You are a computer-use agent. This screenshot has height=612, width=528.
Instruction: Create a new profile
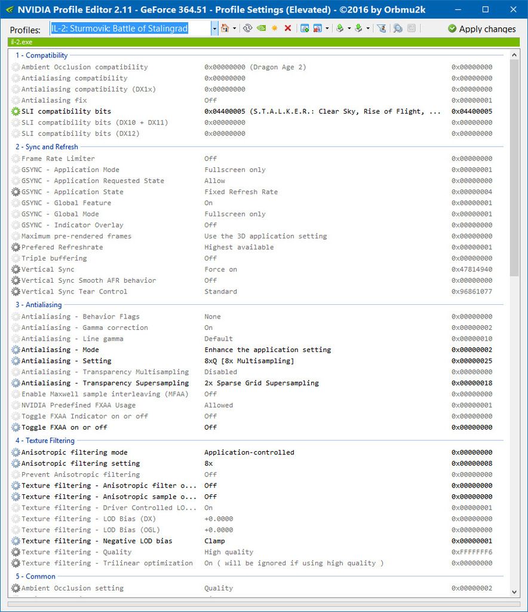(274, 28)
